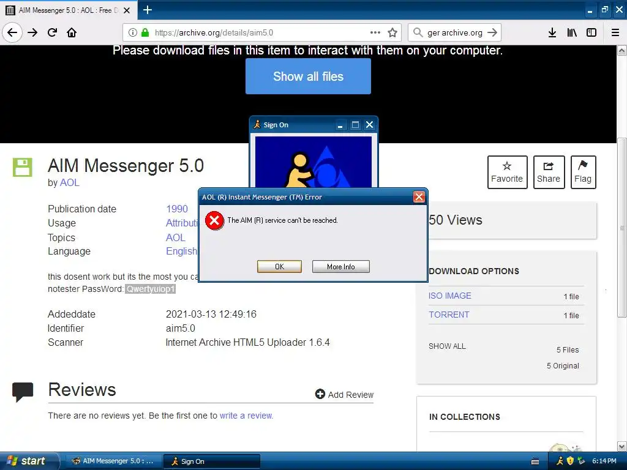Image resolution: width=627 pixels, height=470 pixels.
Task: Open the Downloads arrow icon
Action: point(552,32)
